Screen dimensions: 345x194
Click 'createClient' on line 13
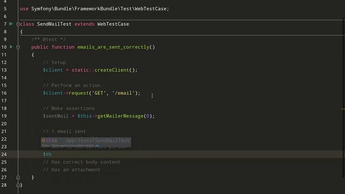coord(112,70)
